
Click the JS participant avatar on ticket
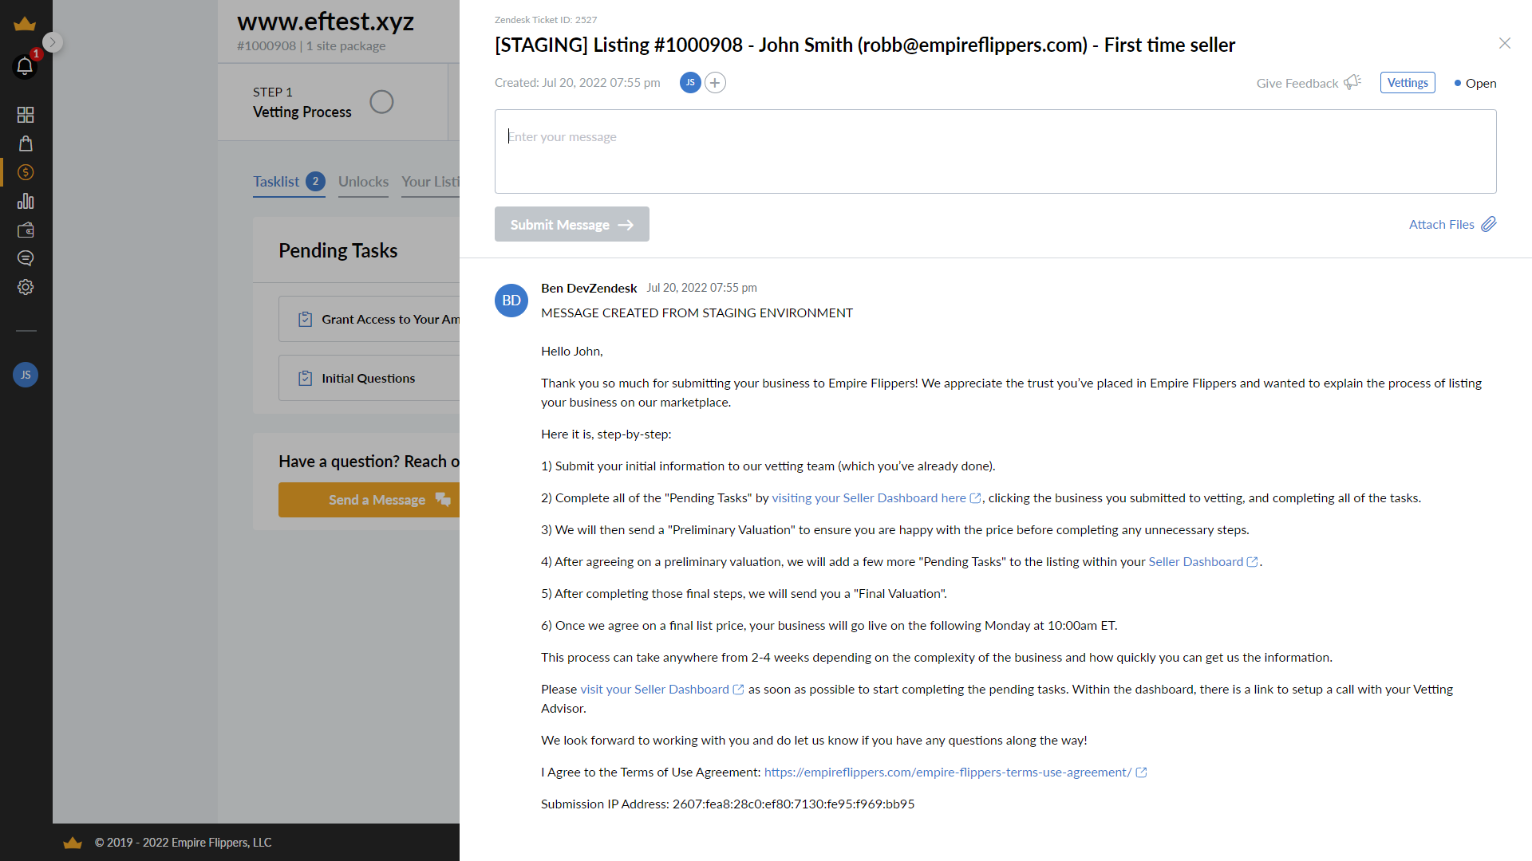(x=690, y=83)
